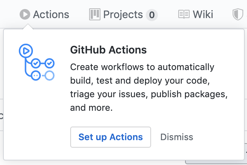247x165 pixels.
Task: Click the Projects count badge showing 0
Action: tap(152, 15)
